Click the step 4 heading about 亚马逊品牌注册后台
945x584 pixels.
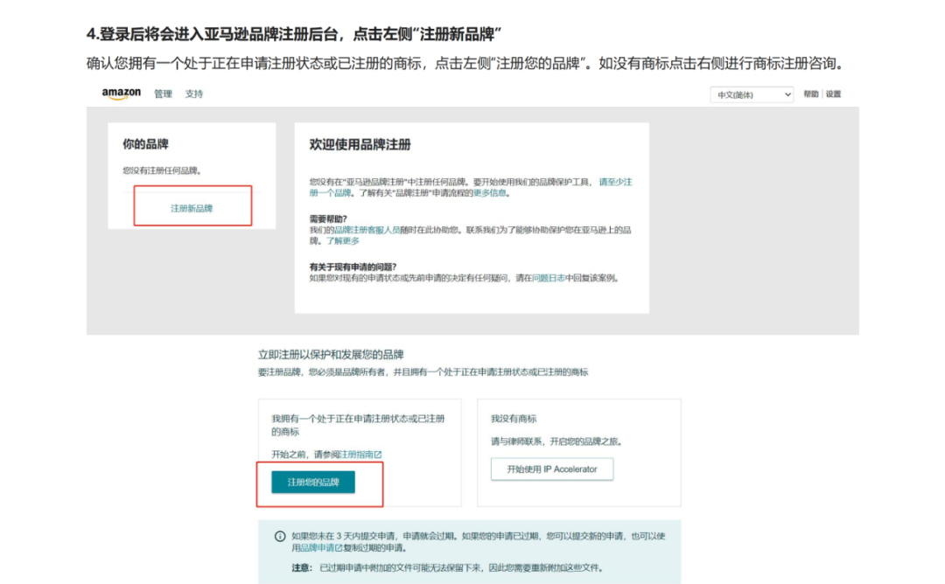pyautogui.click(x=294, y=34)
